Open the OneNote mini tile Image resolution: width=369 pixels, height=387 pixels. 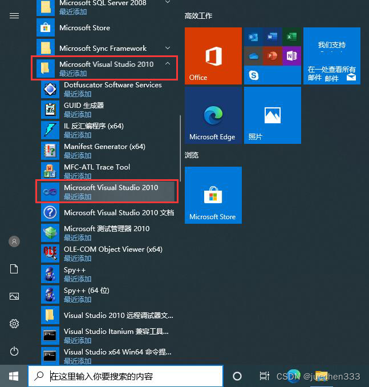(291, 56)
